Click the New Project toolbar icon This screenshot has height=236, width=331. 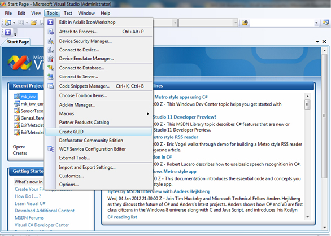pos(8,23)
